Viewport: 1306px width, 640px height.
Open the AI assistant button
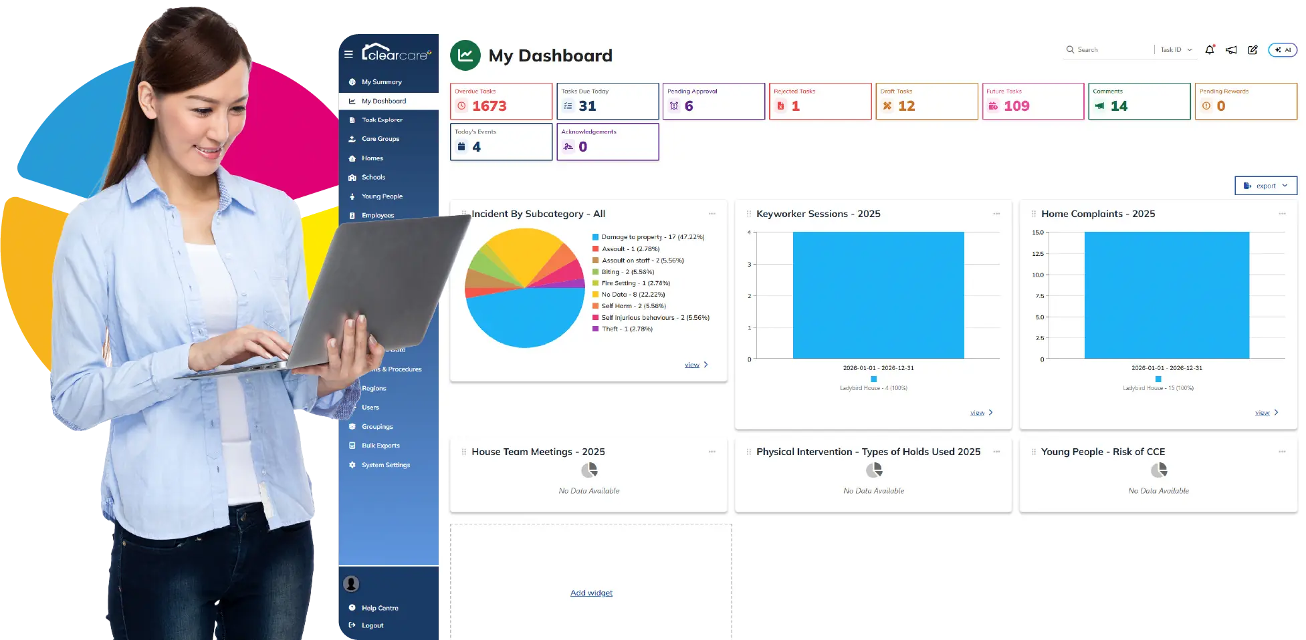click(1282, 49)
